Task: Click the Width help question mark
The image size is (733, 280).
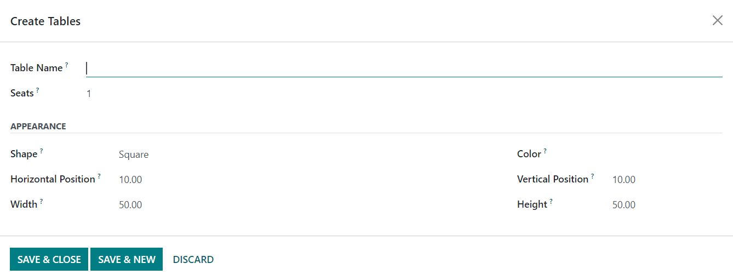Action: (x=41, y=201)
